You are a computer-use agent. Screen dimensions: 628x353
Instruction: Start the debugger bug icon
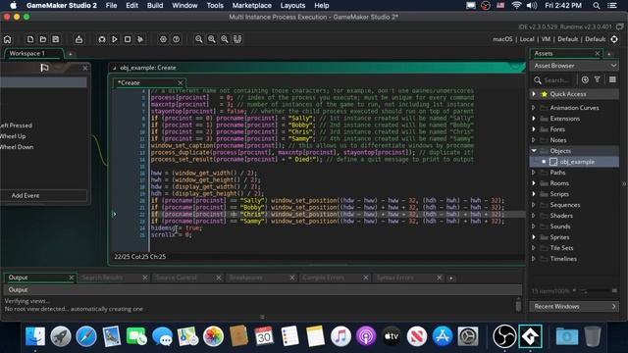(x=102, y=39)
